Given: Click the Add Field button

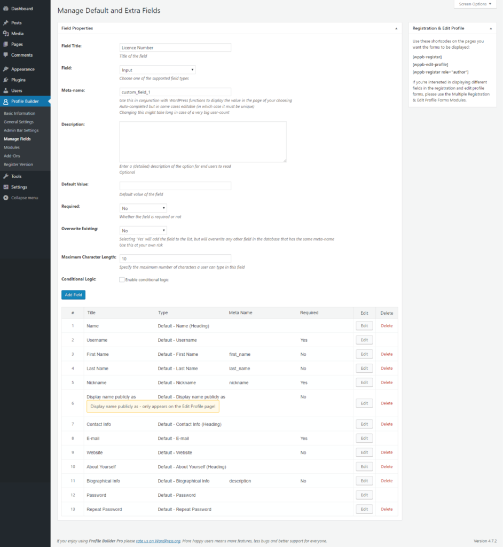Looking at the screenshot, I should click(73, 295).
